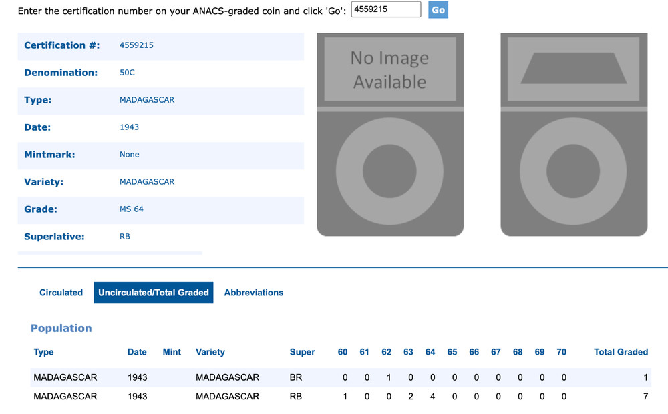Click the Variety column header in population table
Screen dimensions: 668x414
click(x=210, y=352)
